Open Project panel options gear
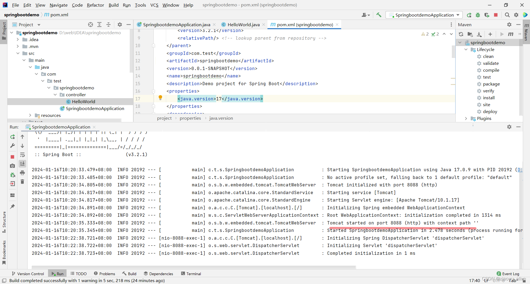This screenshot has height=284, width=530. tap(120, 25)
